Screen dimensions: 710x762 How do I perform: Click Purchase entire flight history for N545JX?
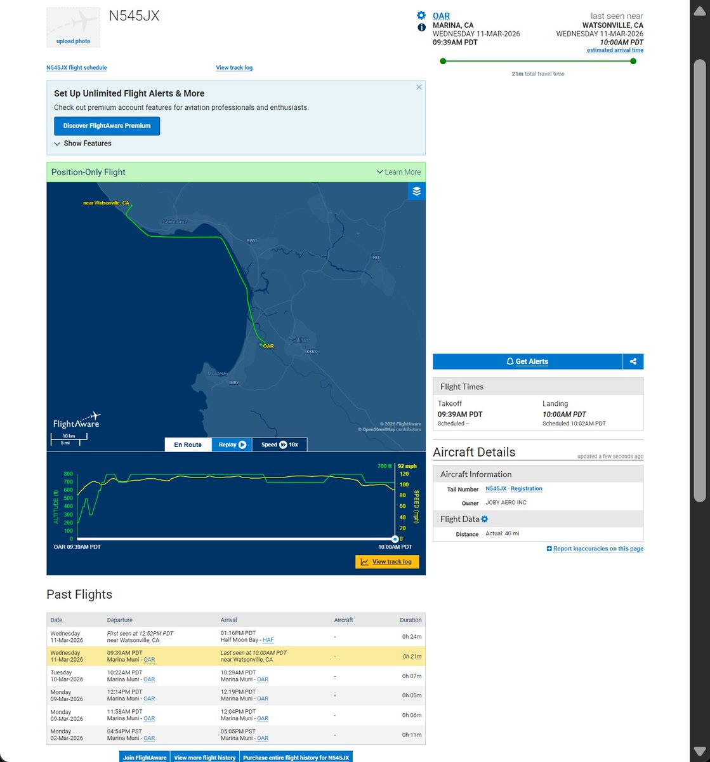click(296, 757)
